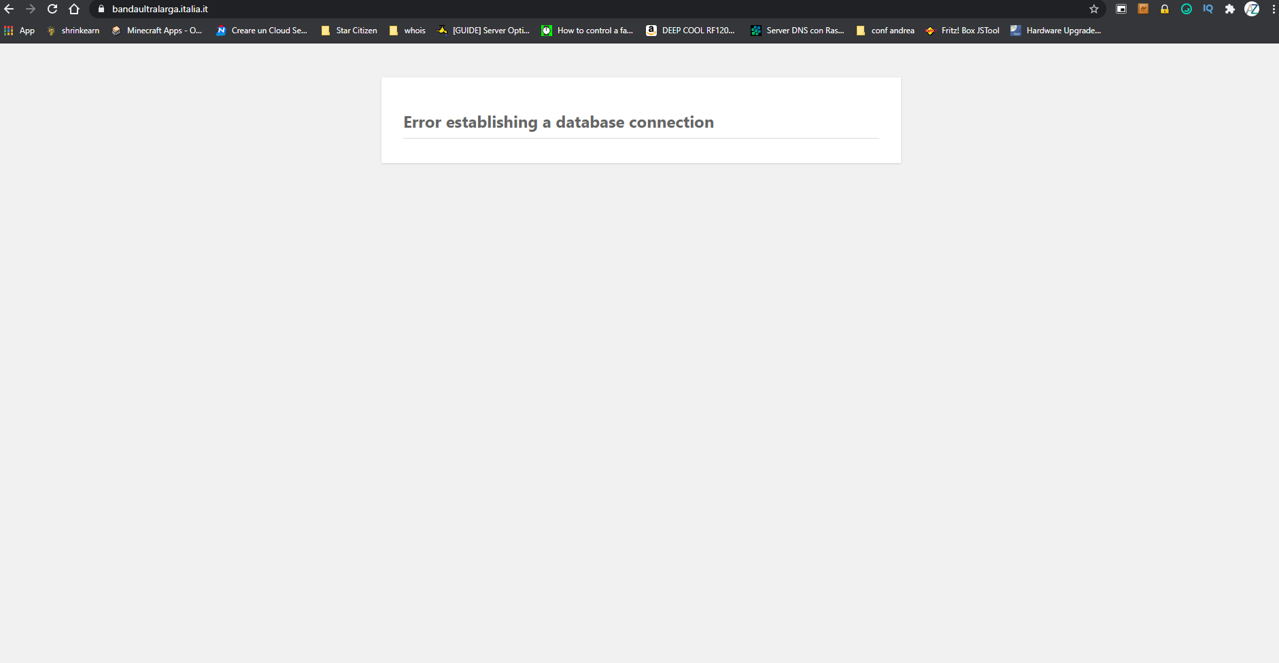The image size is (1279, 663).
Task: Open the [GUIDE] Server Opti... bookmark
Action: tap(483, 31)
